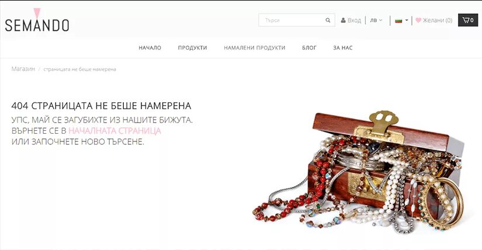Click the НАЧАЛНАТА СТРАНИЦА pink link

coord(115,131)
